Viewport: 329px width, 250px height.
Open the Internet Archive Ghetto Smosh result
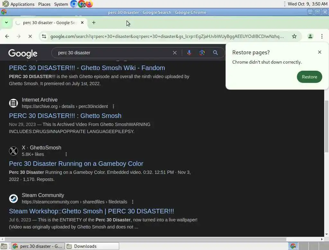click(x=65, y=116)
